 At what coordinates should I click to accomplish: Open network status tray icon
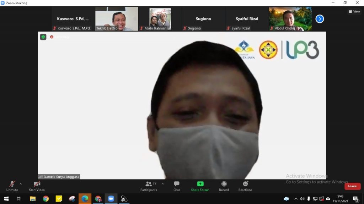[x=315, y=199]
